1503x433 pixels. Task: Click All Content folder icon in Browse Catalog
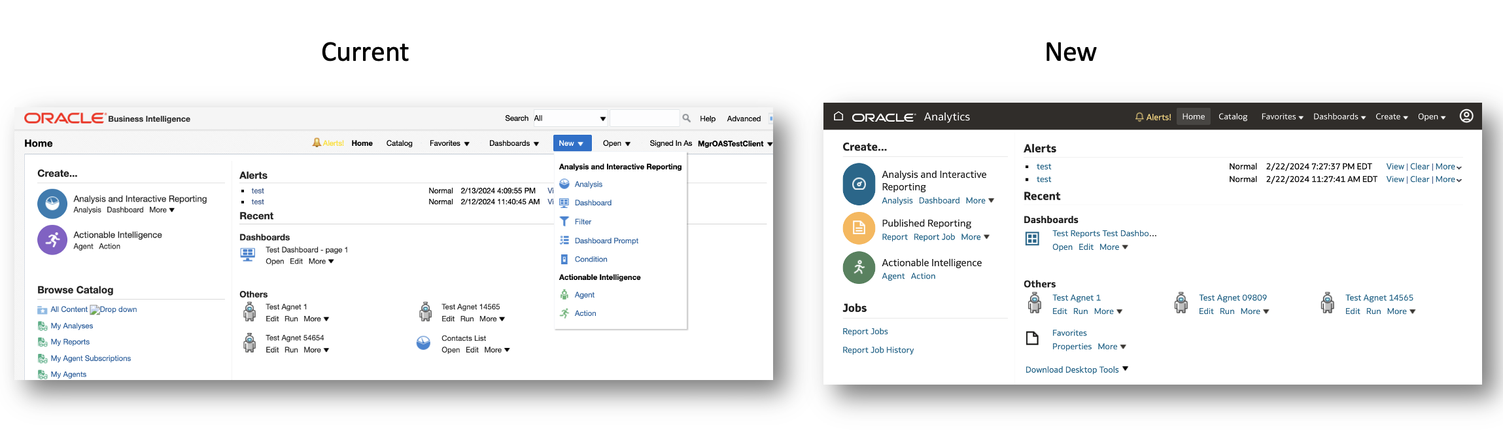pyautogui.click(x=43, y=310)
